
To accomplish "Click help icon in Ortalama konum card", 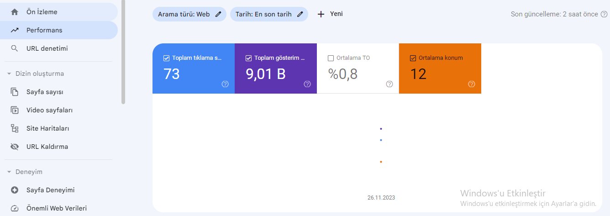I will tap(472, 84).
